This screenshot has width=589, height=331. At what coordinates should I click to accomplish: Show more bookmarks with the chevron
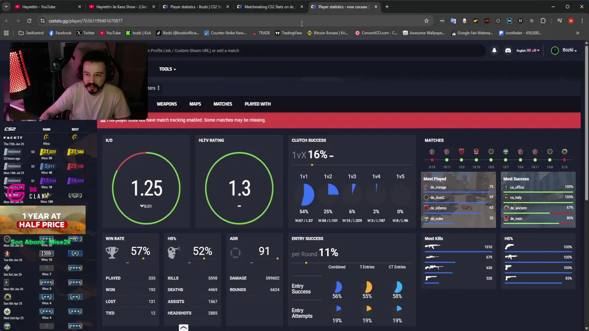[577, 33]
